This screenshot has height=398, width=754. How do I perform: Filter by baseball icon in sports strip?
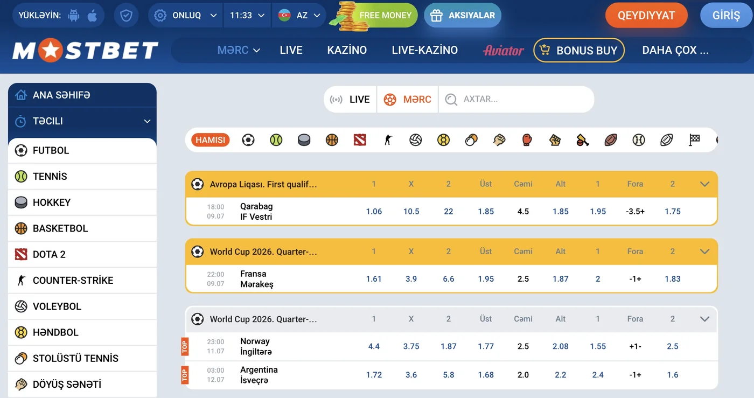[x=639, y=140]
